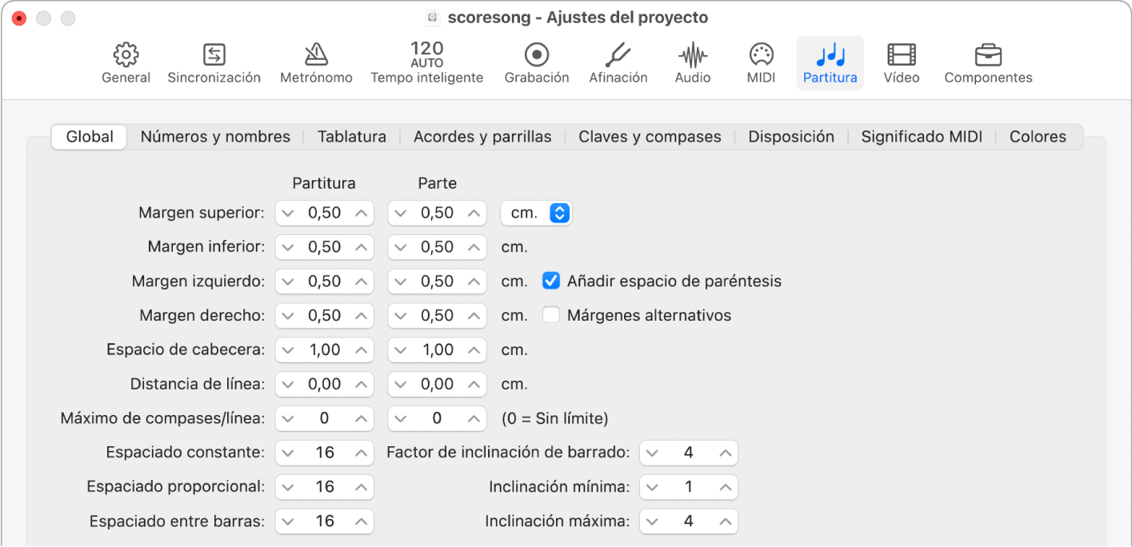The width and height of the screenshot is (1132, 547).
Task: Open the Grabación record settings icon
Action: coord(536,55)
